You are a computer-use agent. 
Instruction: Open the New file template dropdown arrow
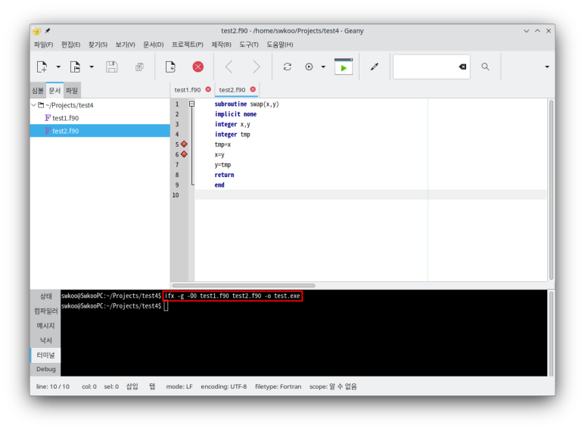click(x=58, y=67)
